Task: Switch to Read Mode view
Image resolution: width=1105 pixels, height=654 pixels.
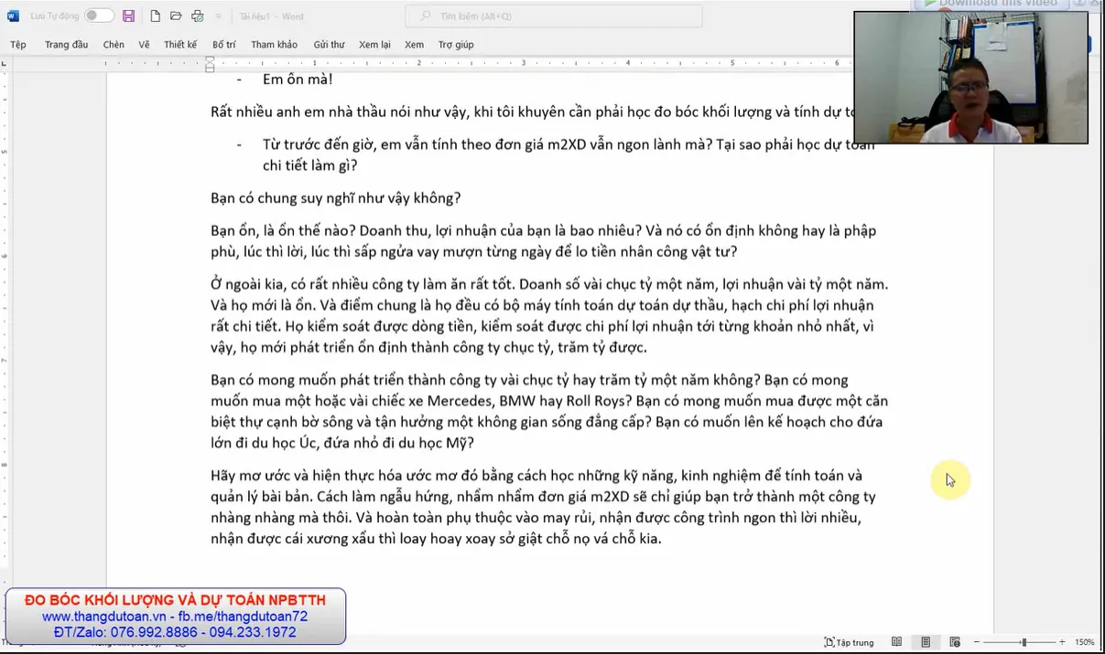Action: click(896, 642)
